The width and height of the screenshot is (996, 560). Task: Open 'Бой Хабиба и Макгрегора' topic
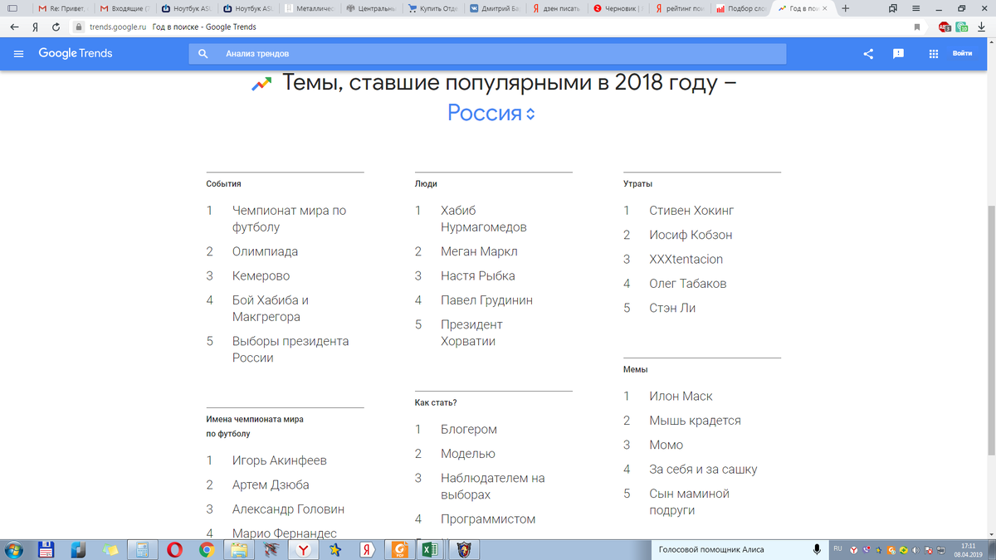pos(271,309)
